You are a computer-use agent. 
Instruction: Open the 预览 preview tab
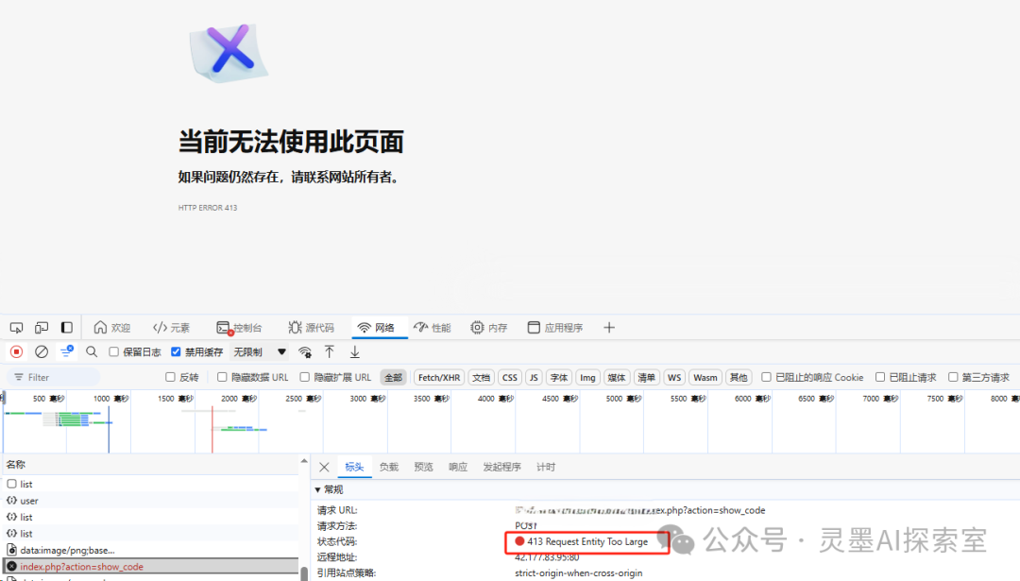(423, 467)
